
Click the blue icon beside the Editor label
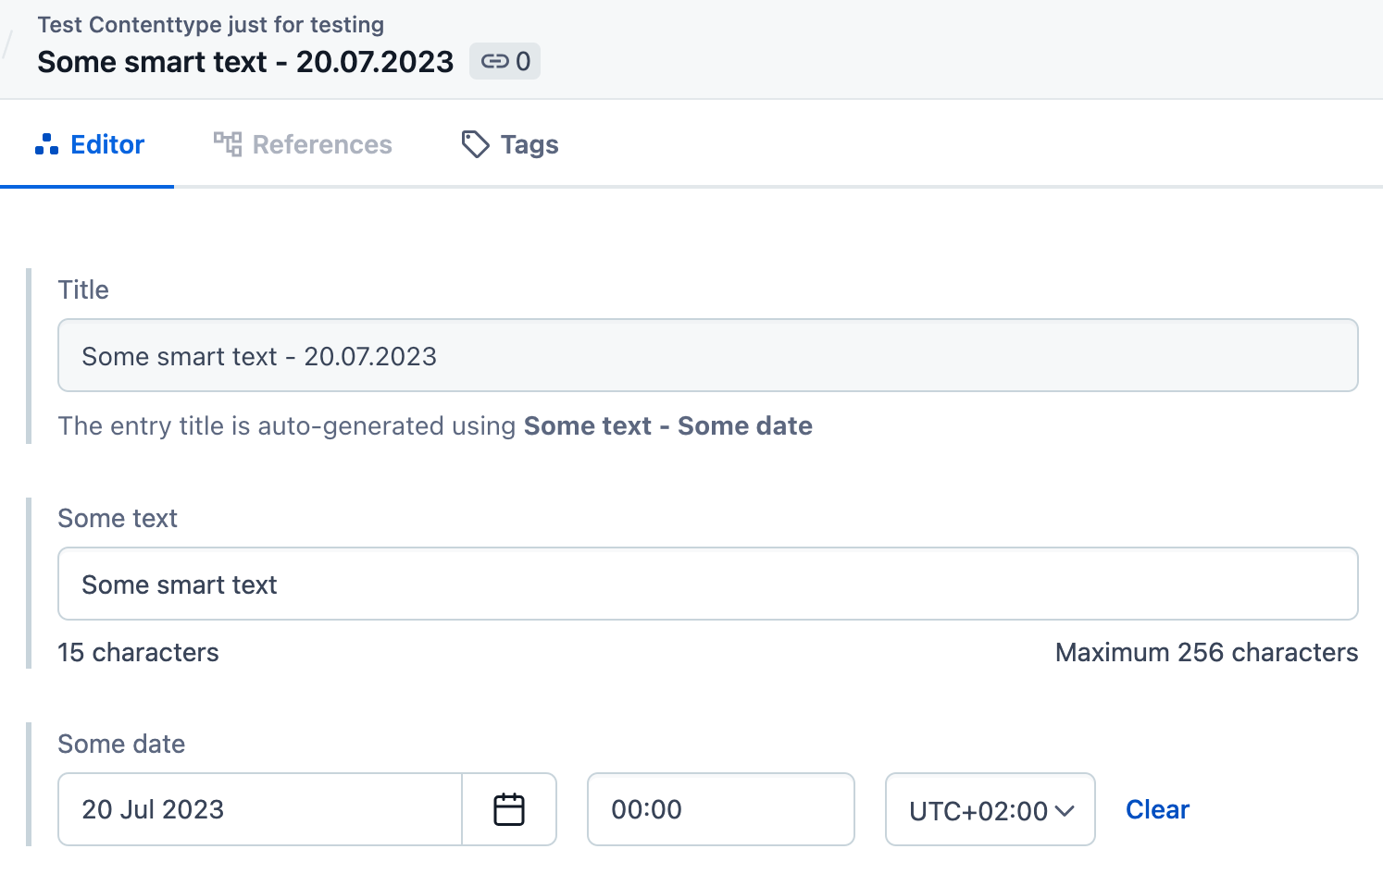coord(46,144)
